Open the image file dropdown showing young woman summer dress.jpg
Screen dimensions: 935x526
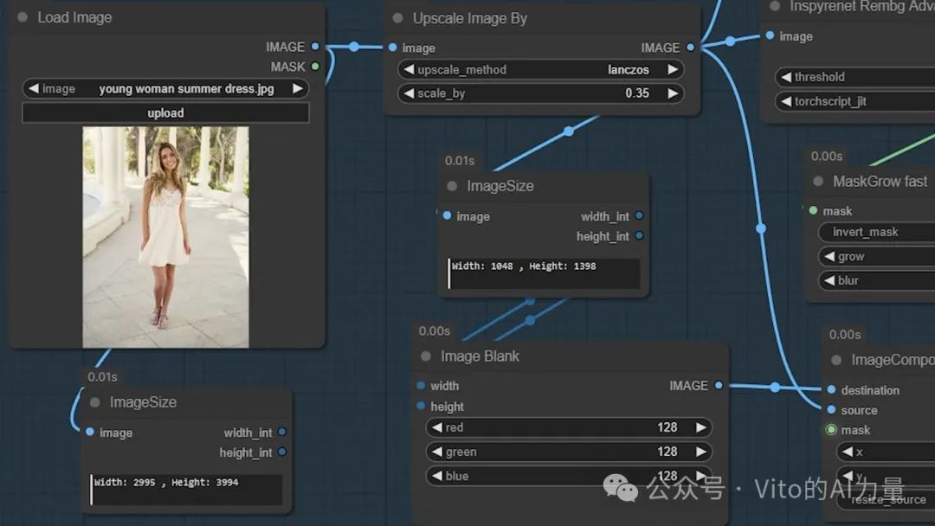pyautogui.click(x=165, y=89)
